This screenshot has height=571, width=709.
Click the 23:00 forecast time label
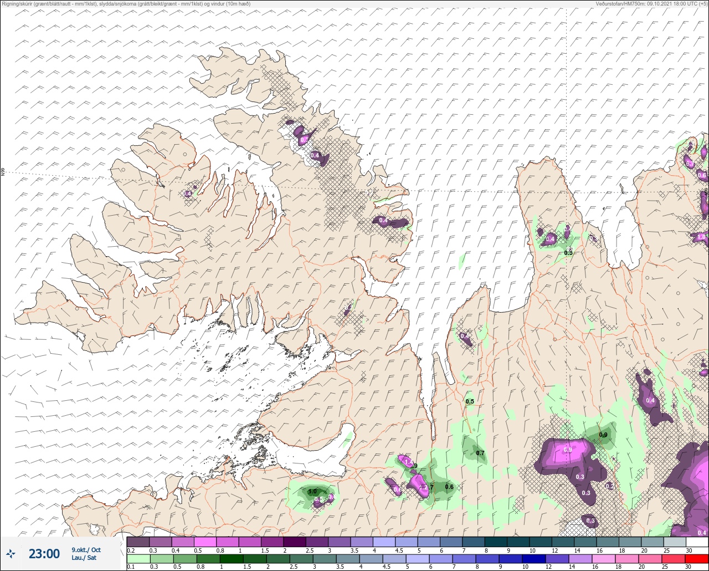tap(44, 553)
